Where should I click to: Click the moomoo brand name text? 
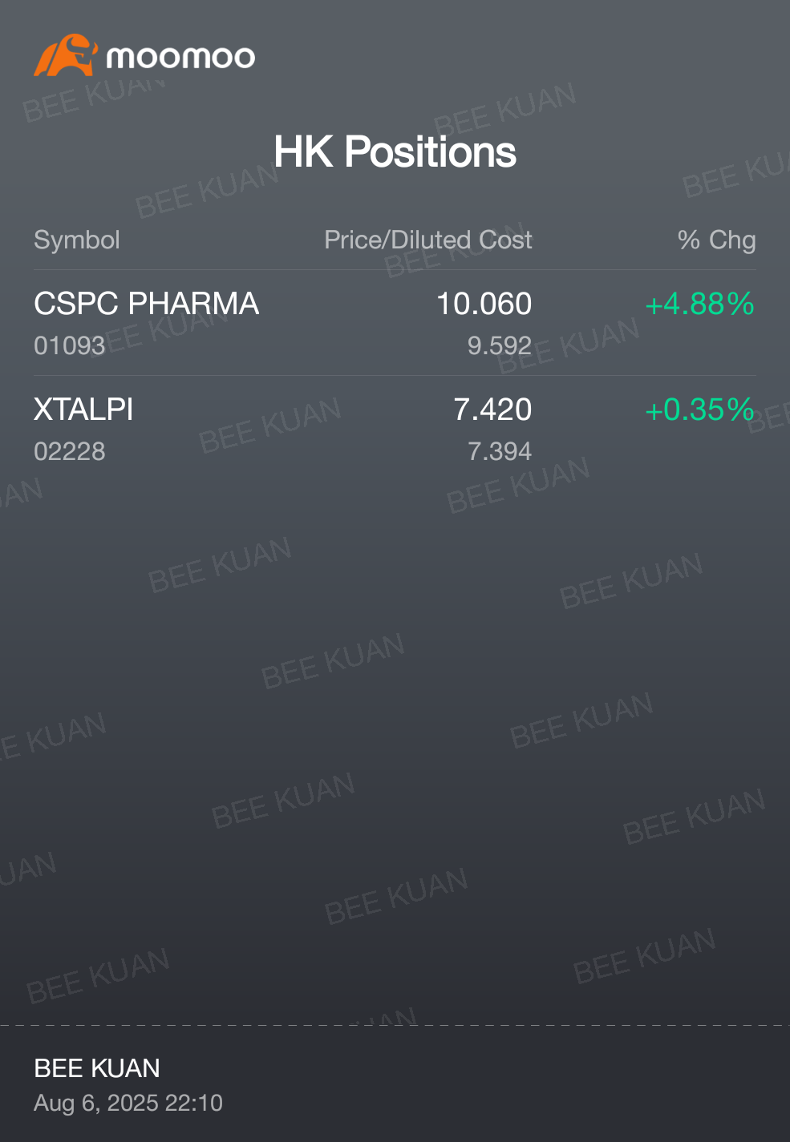pos(180,57)
